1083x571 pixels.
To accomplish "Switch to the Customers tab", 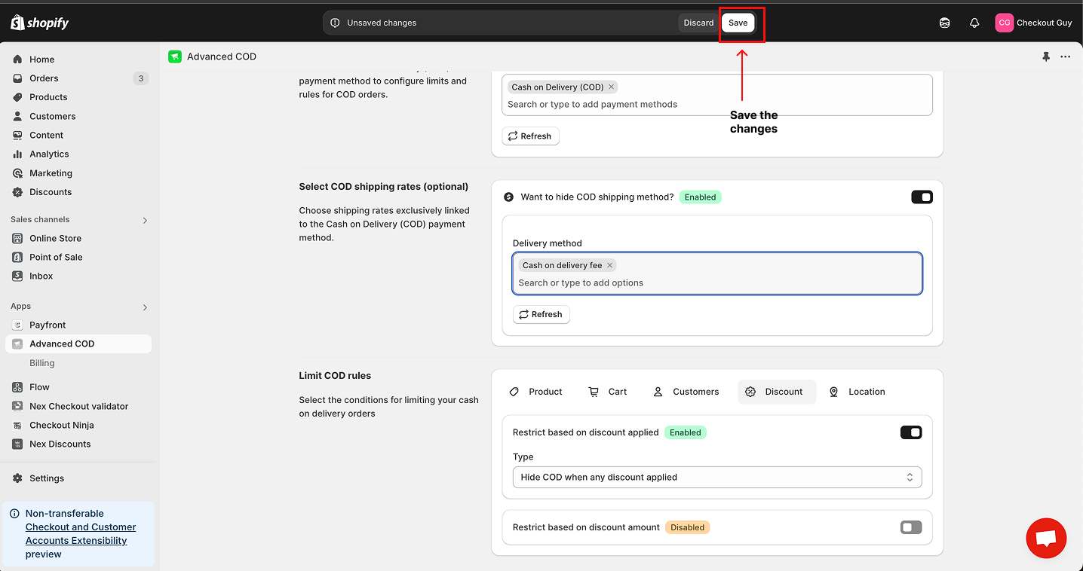I will tap(686, 392).
